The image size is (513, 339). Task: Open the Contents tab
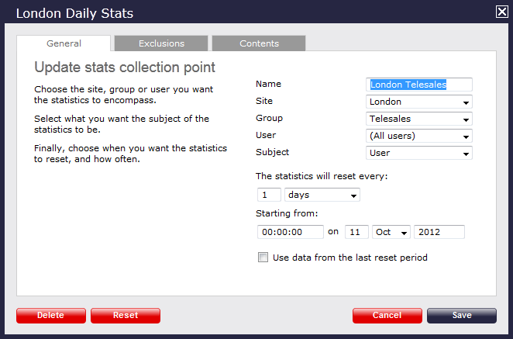click(259, 43)
